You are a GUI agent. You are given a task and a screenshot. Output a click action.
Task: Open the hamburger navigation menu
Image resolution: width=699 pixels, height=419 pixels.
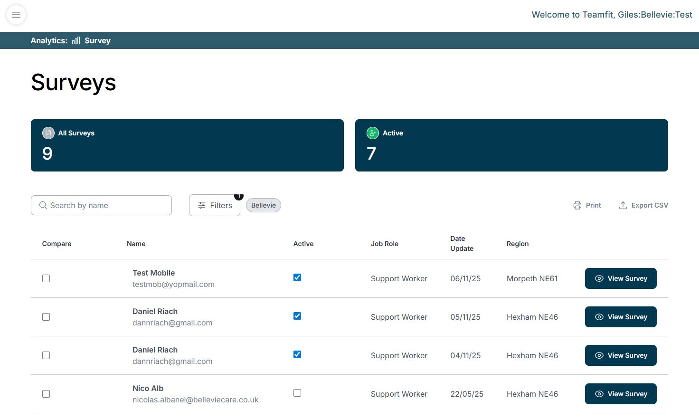[x=16, y=15]
